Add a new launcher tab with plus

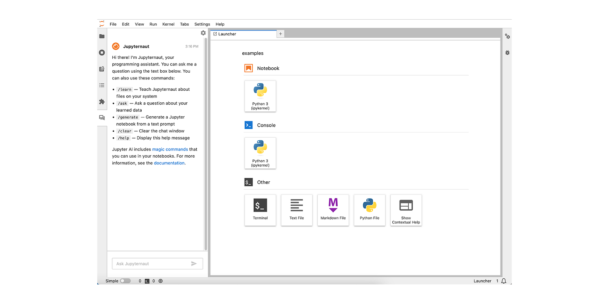[280, 34]
